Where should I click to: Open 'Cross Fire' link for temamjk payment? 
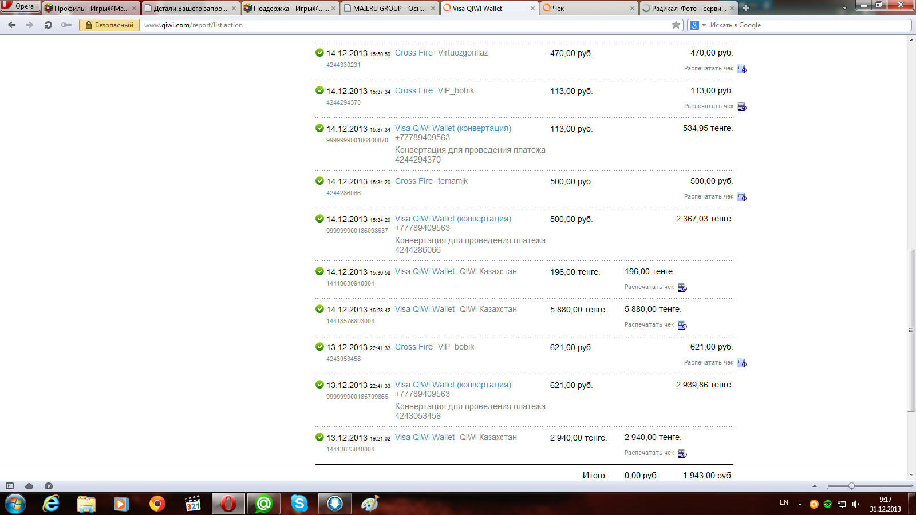414,181
